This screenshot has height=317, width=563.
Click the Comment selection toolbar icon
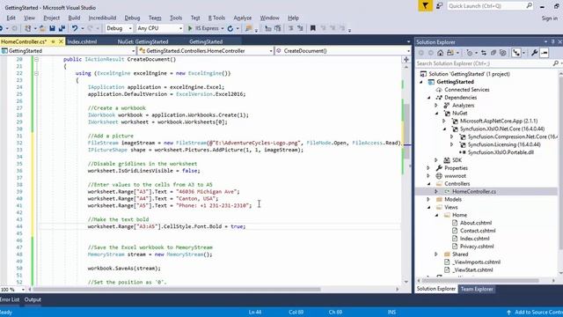click(291, 28)
